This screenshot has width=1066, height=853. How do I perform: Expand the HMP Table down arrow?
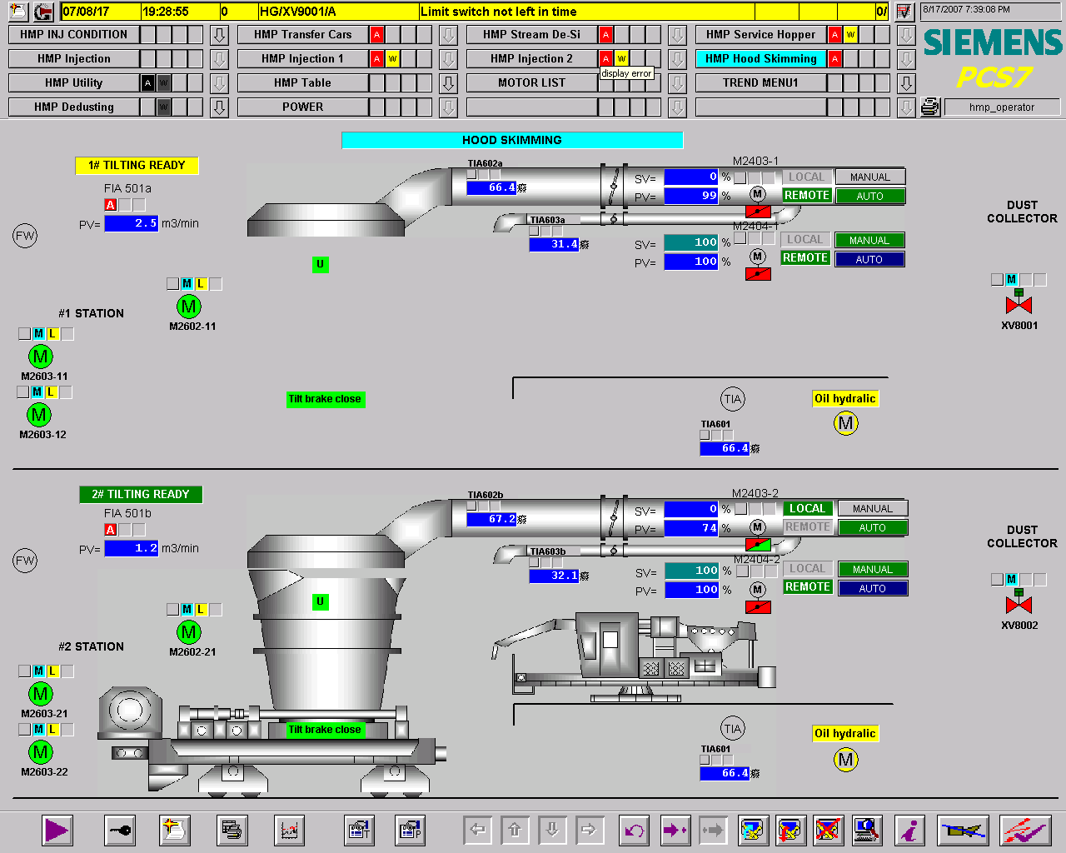tap(448, 83)
